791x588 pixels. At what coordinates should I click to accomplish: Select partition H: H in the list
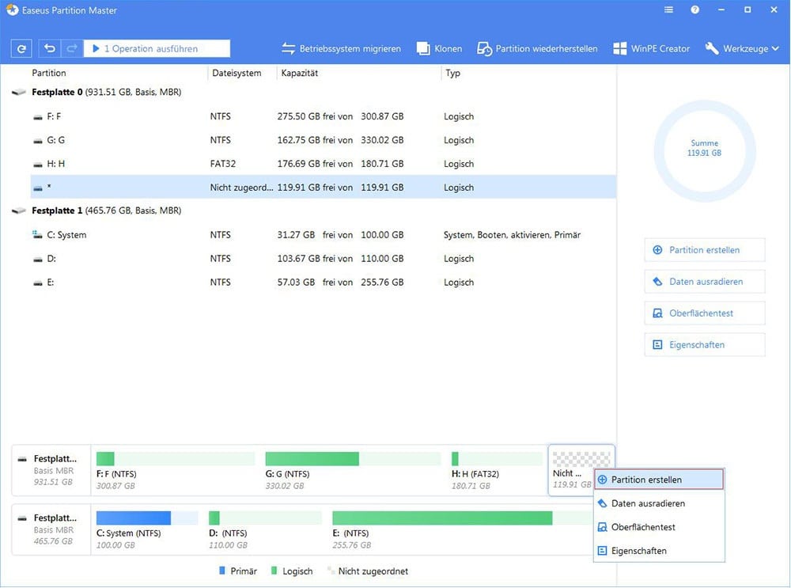coord(323,164)
